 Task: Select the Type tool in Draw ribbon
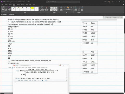(3, 9)
